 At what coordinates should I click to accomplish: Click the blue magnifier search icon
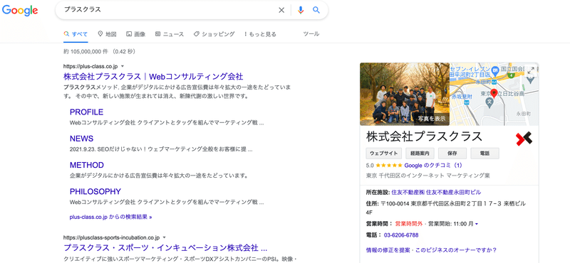316,10
